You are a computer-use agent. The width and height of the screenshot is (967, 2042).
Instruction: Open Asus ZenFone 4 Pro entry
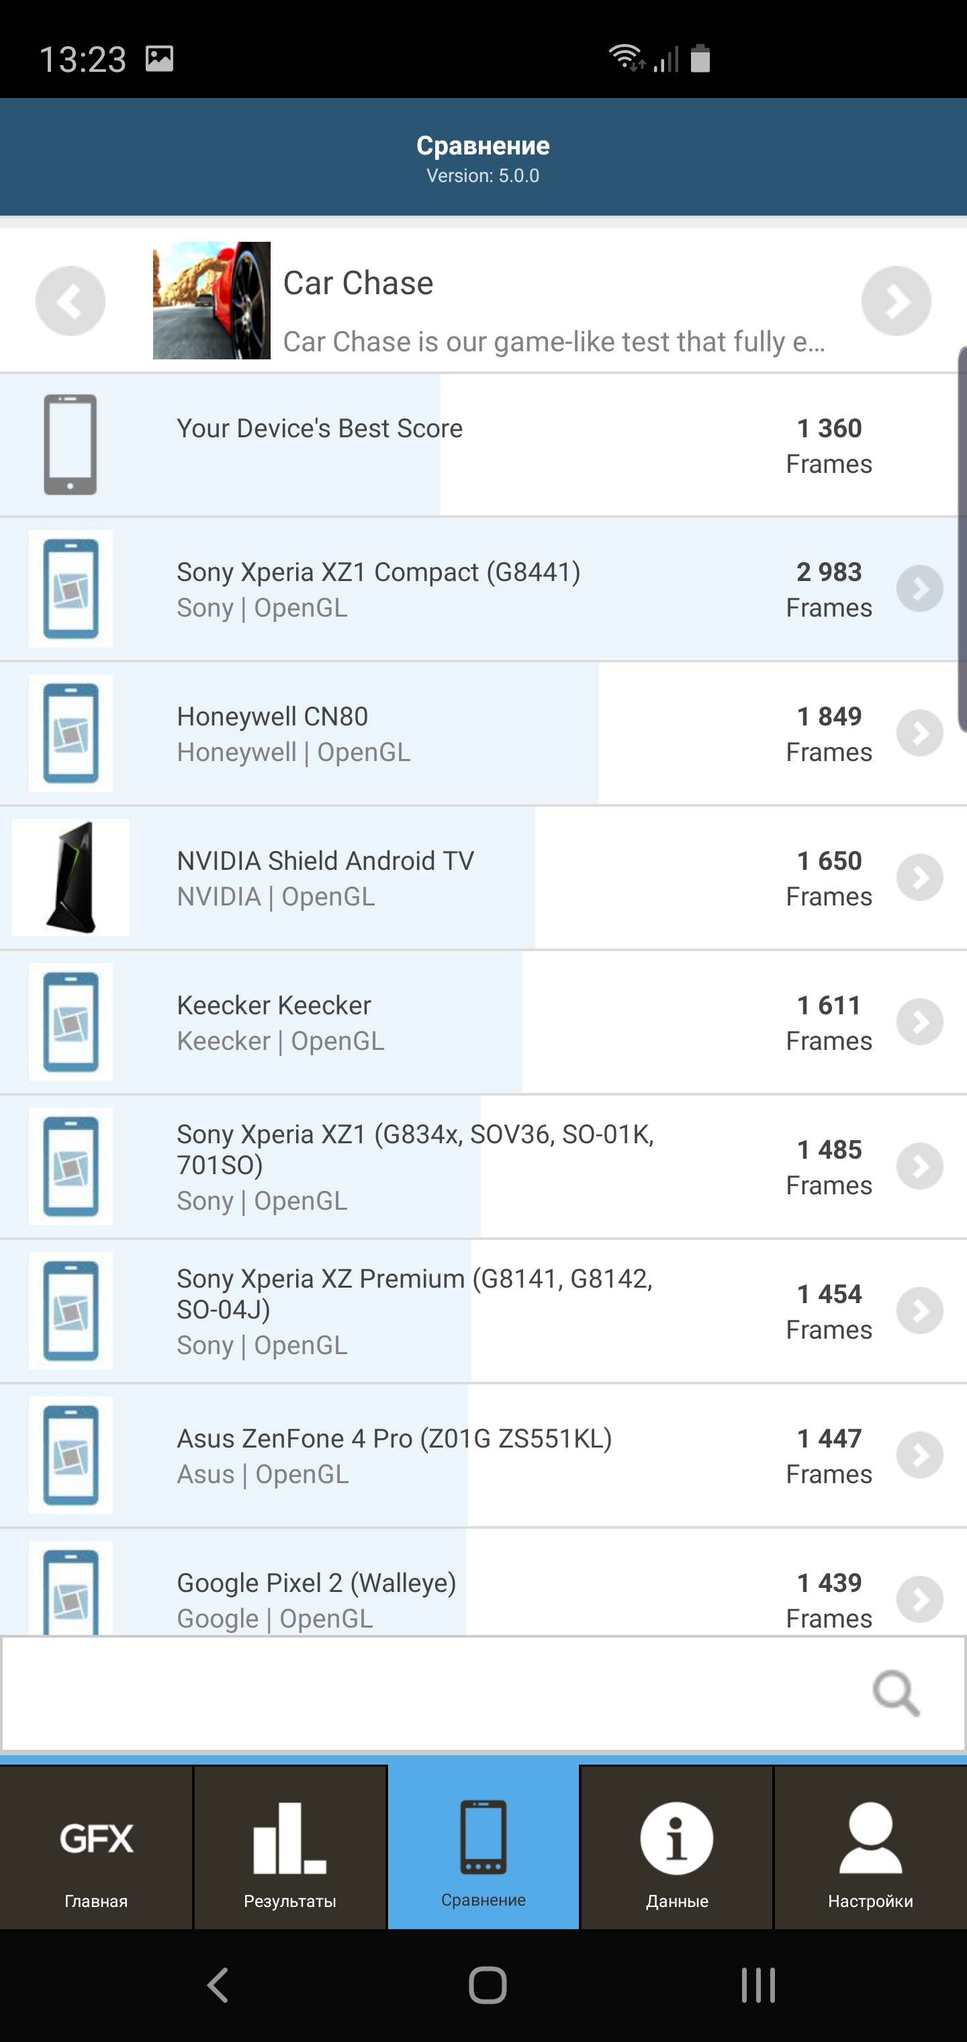tap(394, 1456)
